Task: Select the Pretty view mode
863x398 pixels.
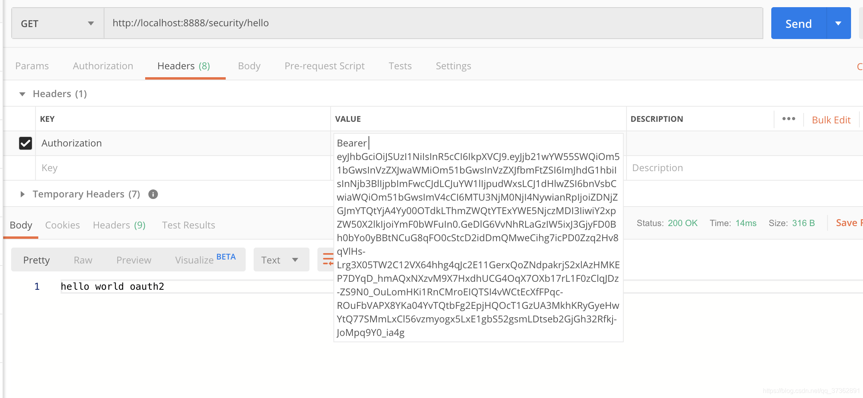Action: tap(37, 260)
